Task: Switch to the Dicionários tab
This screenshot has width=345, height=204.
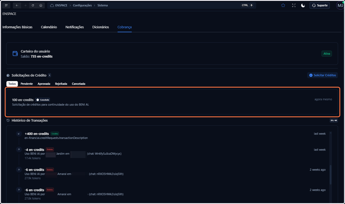Action: coord(101,27)
